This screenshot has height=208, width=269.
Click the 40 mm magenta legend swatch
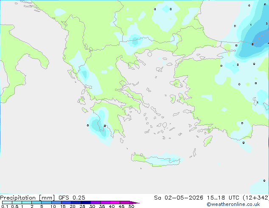click(115, 202)
